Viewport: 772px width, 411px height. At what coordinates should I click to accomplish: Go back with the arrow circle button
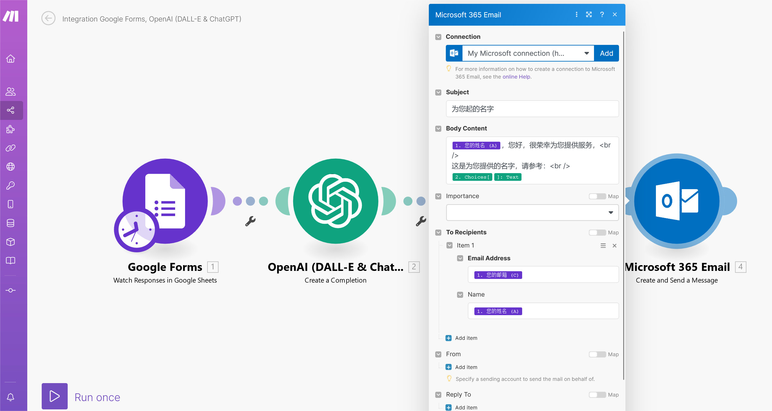point(48,19)
